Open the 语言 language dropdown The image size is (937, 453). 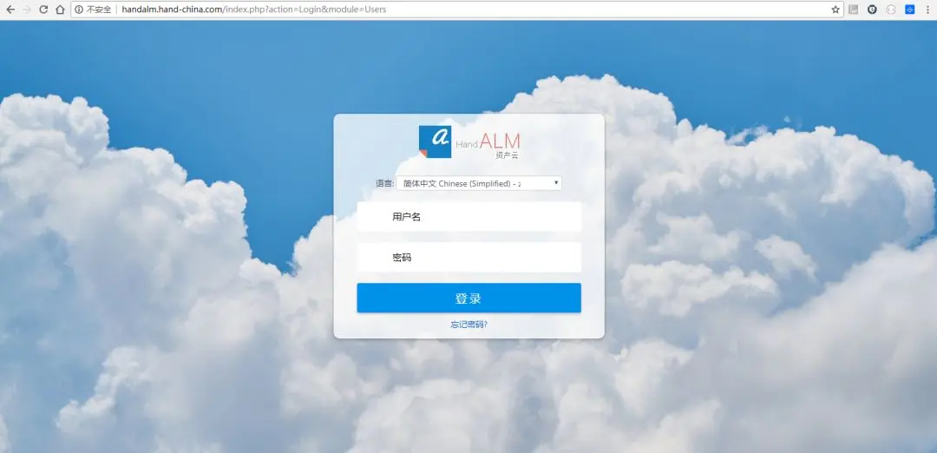point(479,183)
